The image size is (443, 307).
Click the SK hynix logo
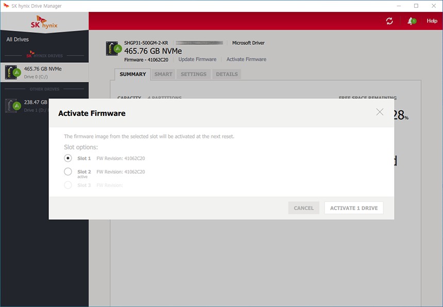pyautogui.click(x=44, y=22)
